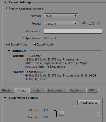The image size is (106, 122).
Task: Click the '48000 Hz, Stereo' source line
Action: 36,79
